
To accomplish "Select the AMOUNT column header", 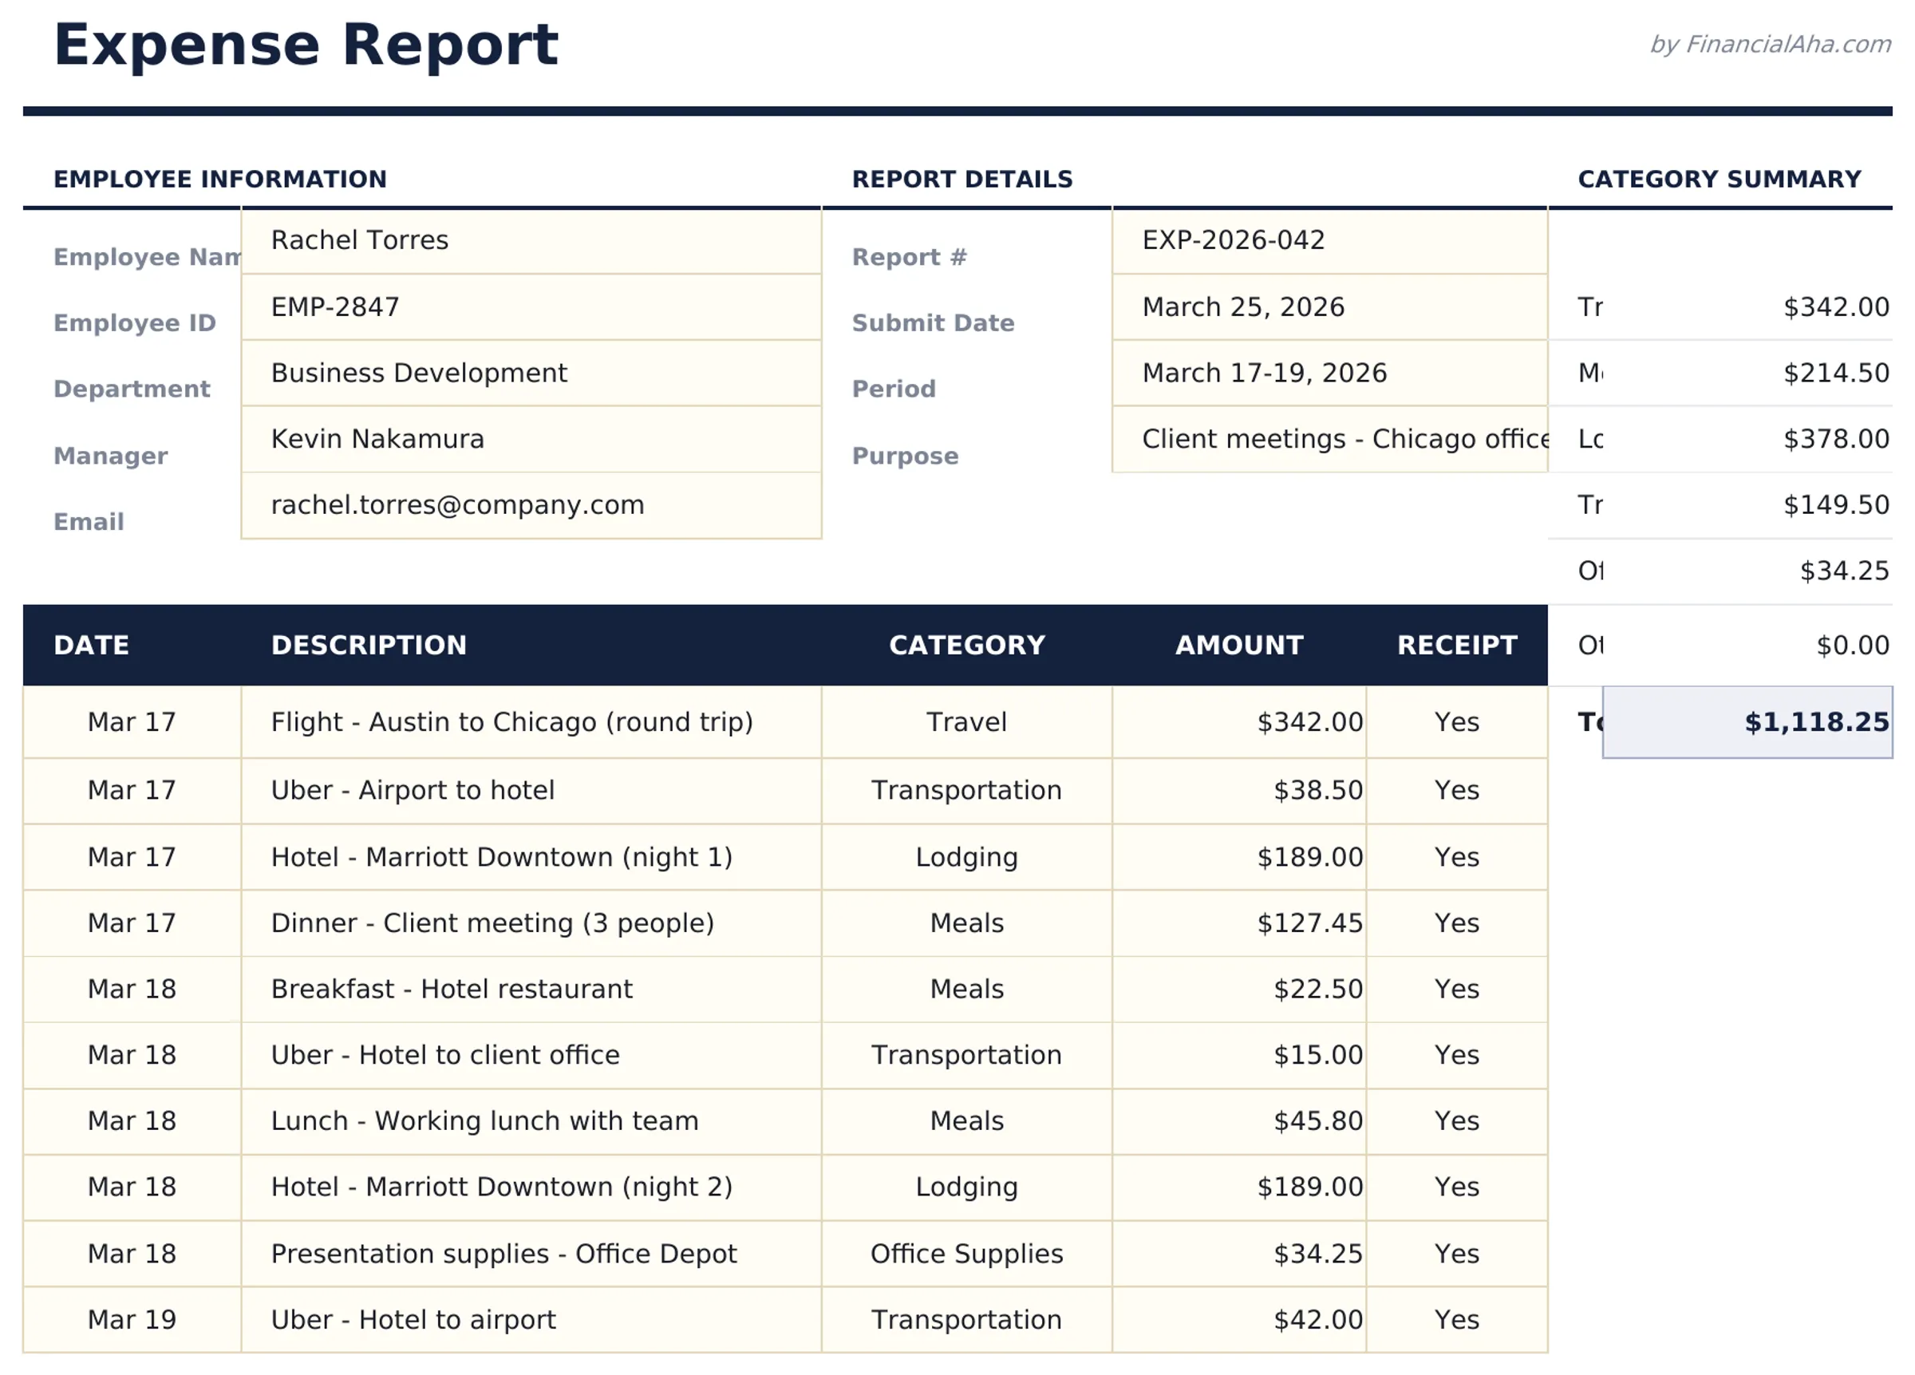I will (x=1238, y=645).
